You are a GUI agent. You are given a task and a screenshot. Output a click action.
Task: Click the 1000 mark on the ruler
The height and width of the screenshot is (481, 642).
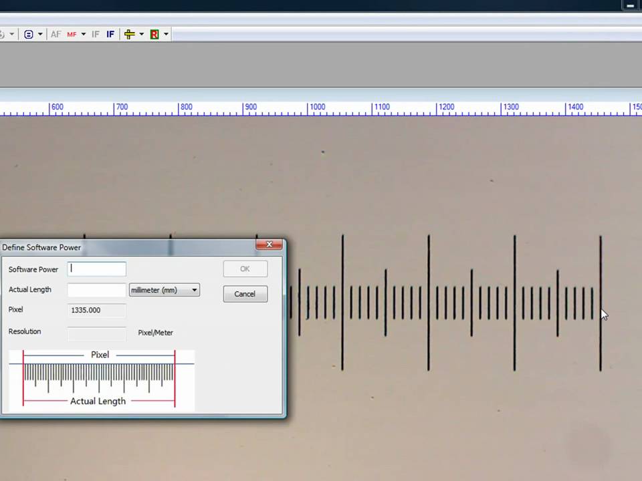[x=317, y=107]
